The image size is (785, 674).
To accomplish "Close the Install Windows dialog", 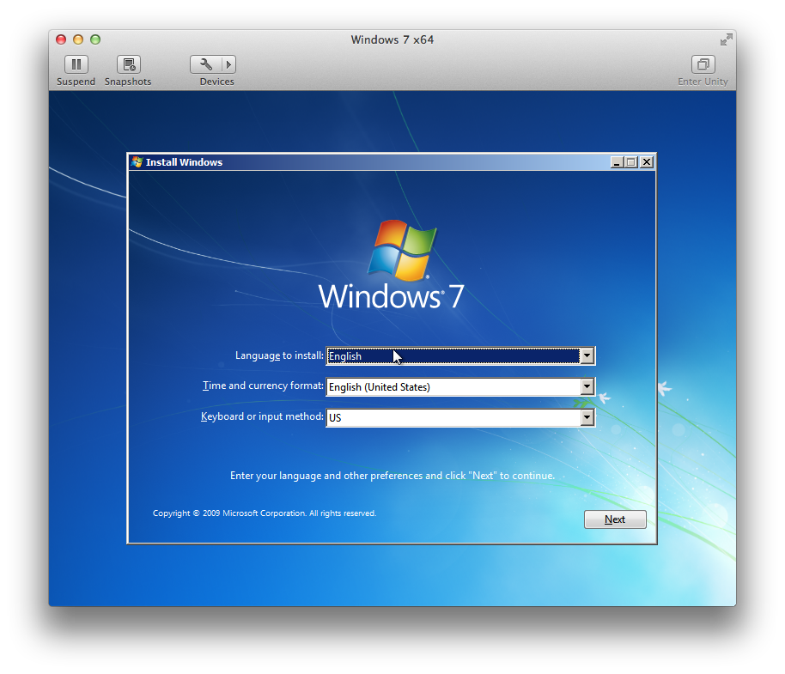I will pyautogui.click(x=647, y=162).
